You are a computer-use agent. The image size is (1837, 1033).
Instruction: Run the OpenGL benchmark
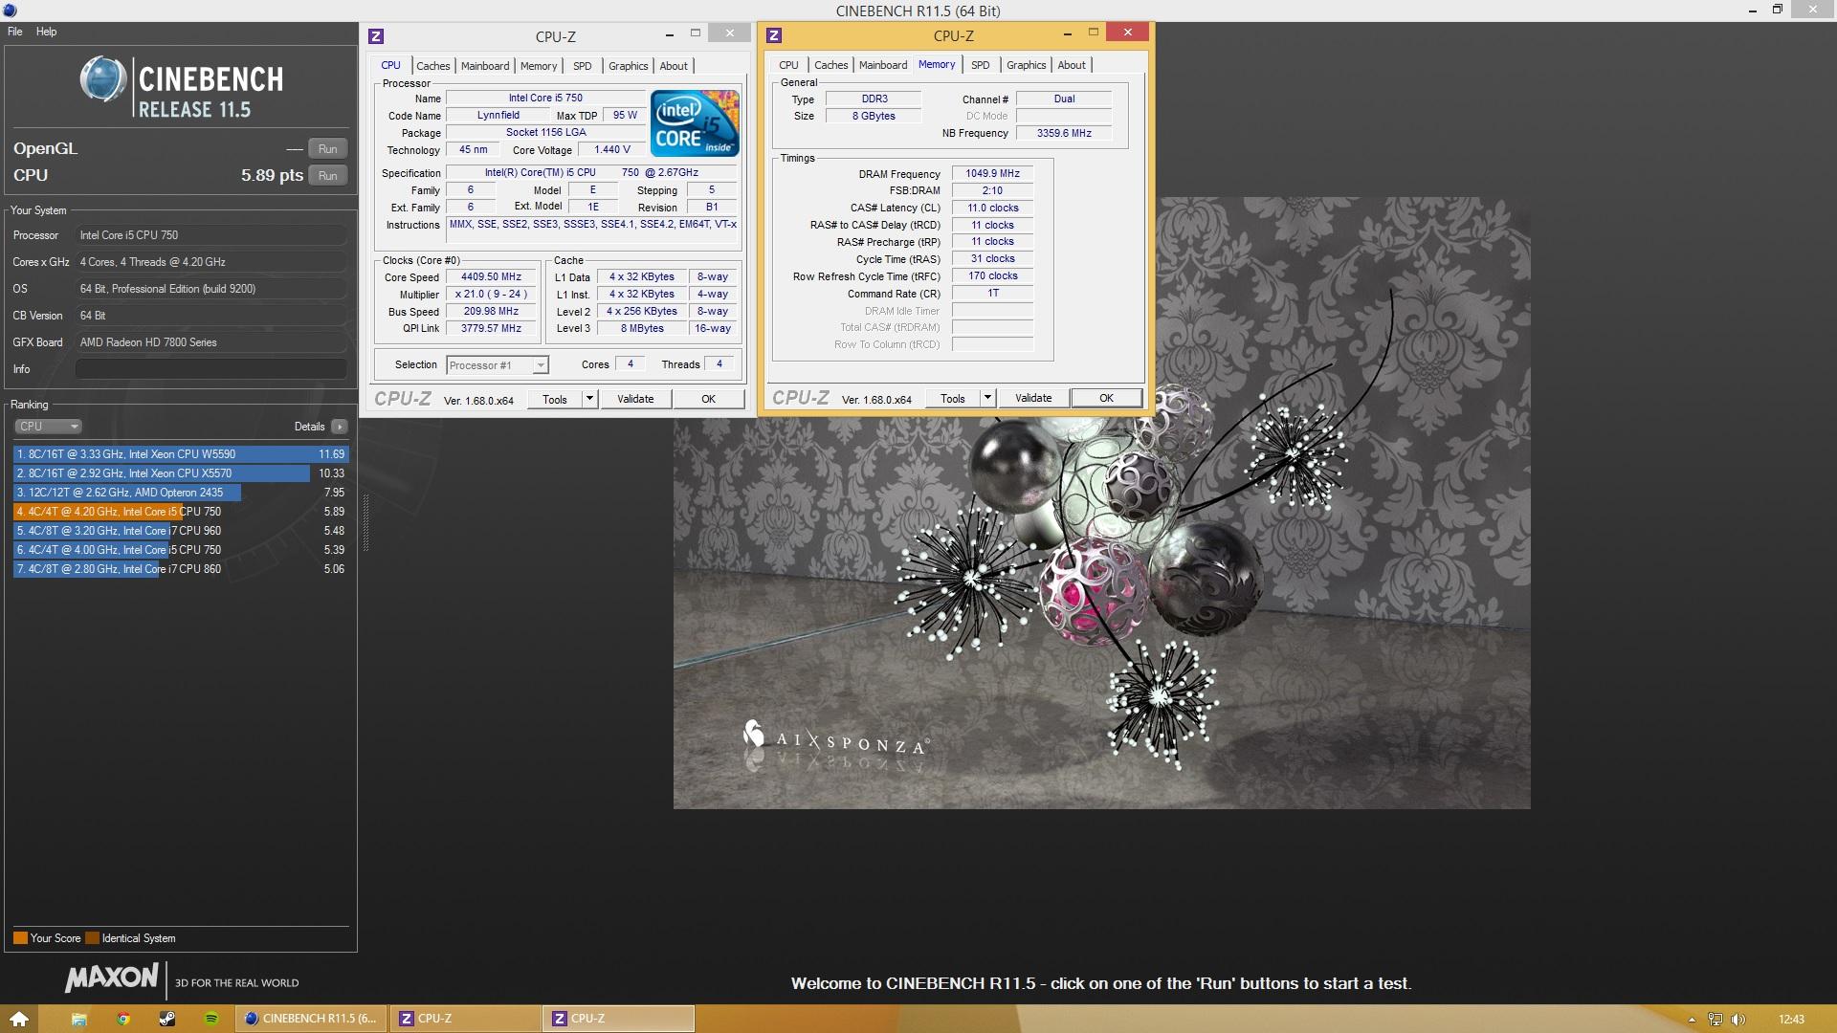pyautogui.click(x=328, y=149)
